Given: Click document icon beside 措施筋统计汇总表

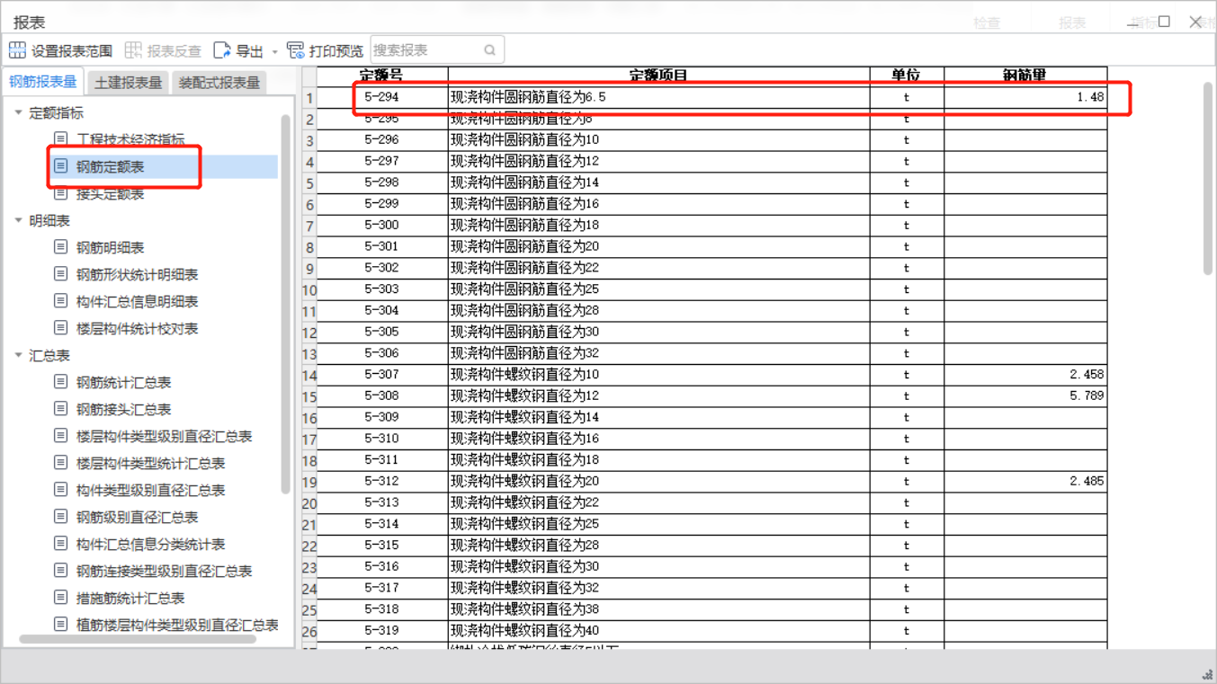Looking at the screenshot, I should pyautogui.click(x=60, y=597).
